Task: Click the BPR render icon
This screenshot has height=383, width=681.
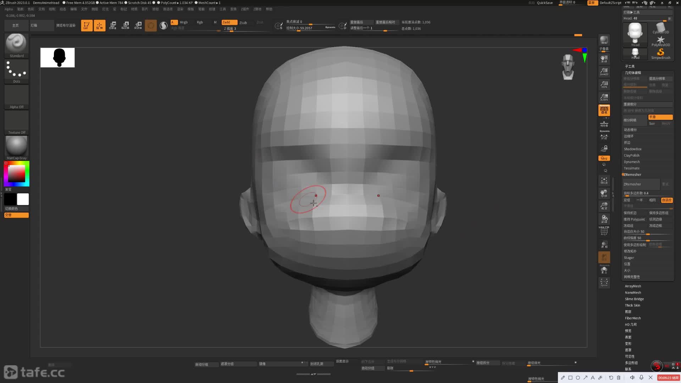Action: 604,40
